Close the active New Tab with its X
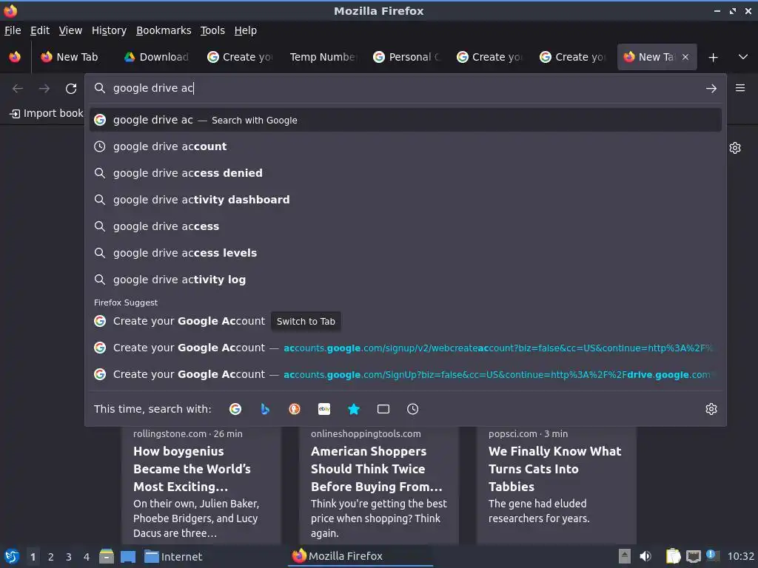The height and width of the screenshot is (568, 758). 685,57
